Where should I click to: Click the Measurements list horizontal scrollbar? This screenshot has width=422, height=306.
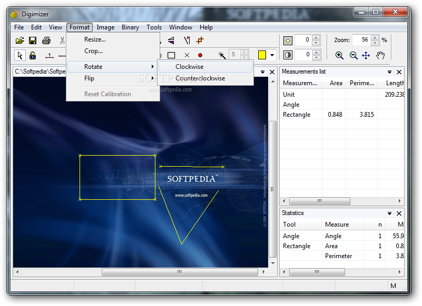point(320,201)
